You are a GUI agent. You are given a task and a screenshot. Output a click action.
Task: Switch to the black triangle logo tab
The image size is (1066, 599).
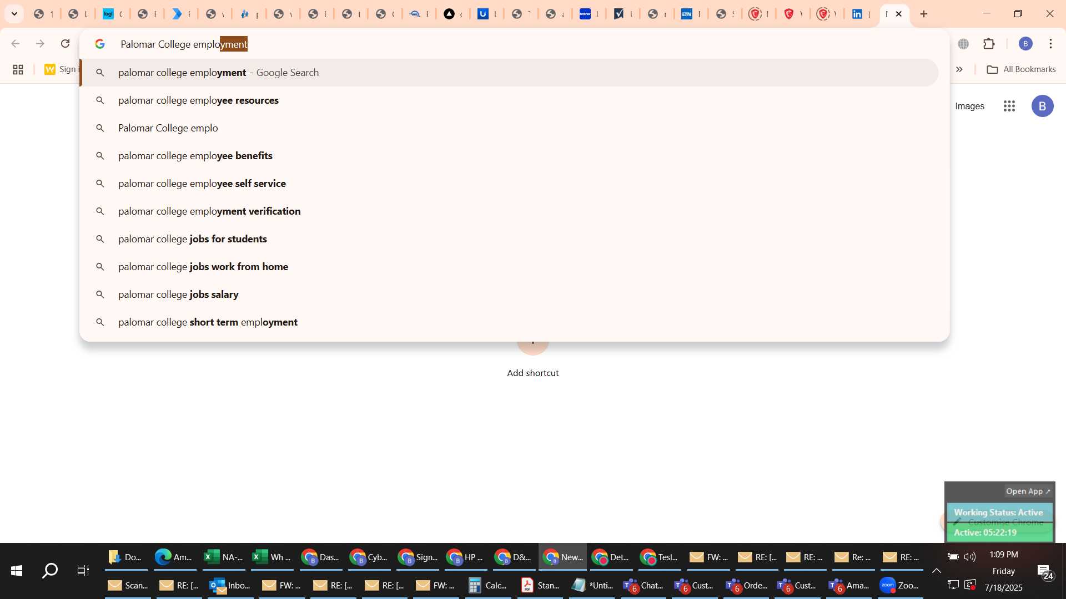click(x=452, y=14)
